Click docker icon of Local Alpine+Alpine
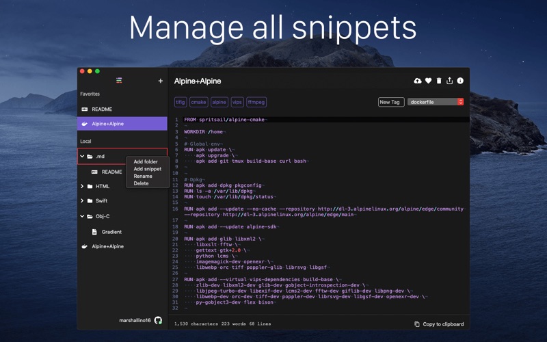The height and width of the screenshot is (342, 547). point(84,246)
